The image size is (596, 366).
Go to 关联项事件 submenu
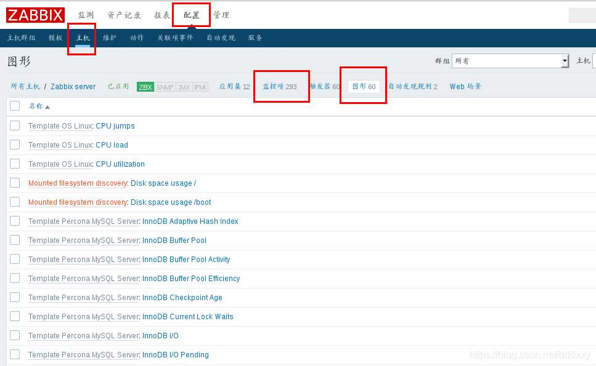(x=175, y=38)
